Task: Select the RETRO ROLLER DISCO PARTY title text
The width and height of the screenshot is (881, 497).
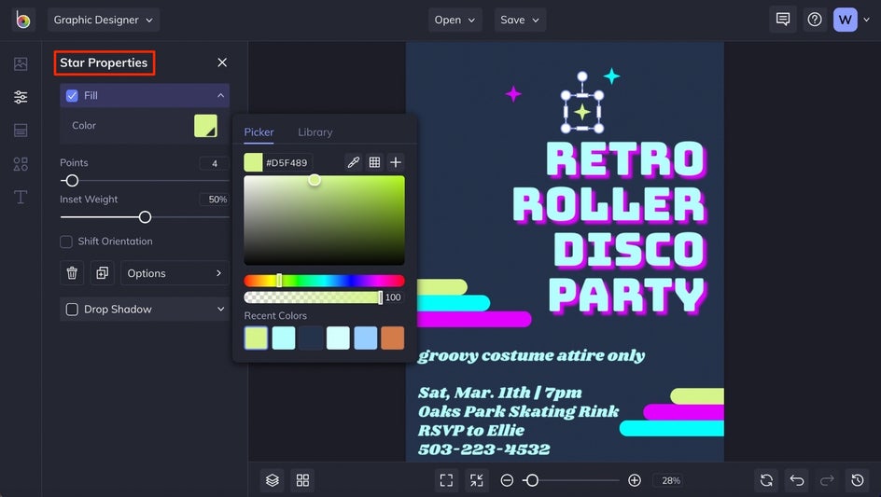Action: (609, 228)
